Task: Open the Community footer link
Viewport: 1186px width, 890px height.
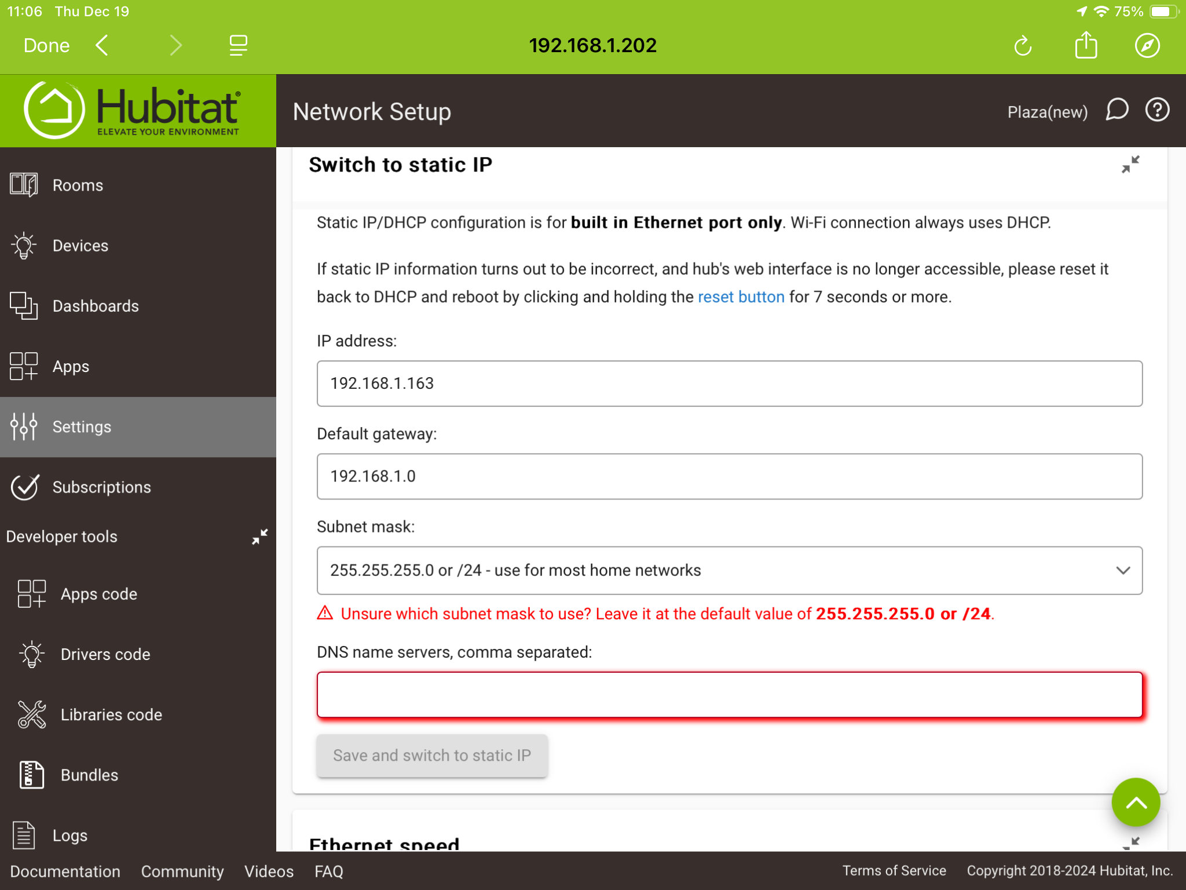Action: pyautogui.click(x=182, y=871)
